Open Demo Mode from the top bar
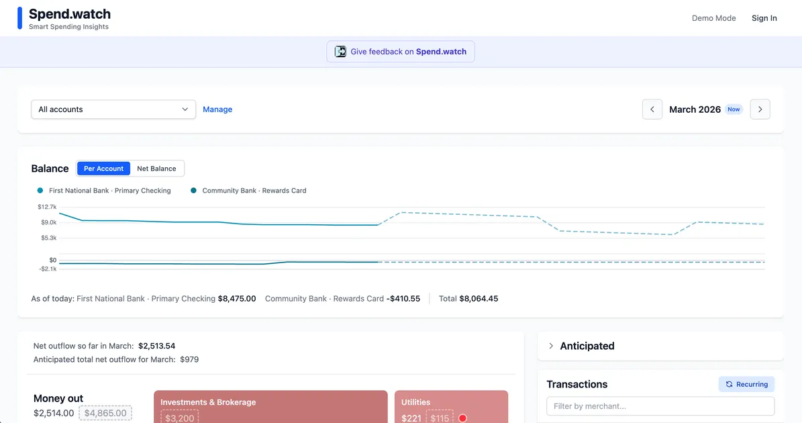Image resolution: width=802 pixels, height=423 pixels. click(x=713, y=18)
